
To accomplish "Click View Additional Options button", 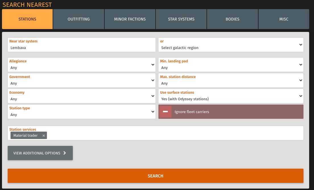I will [x=40, y=153].
